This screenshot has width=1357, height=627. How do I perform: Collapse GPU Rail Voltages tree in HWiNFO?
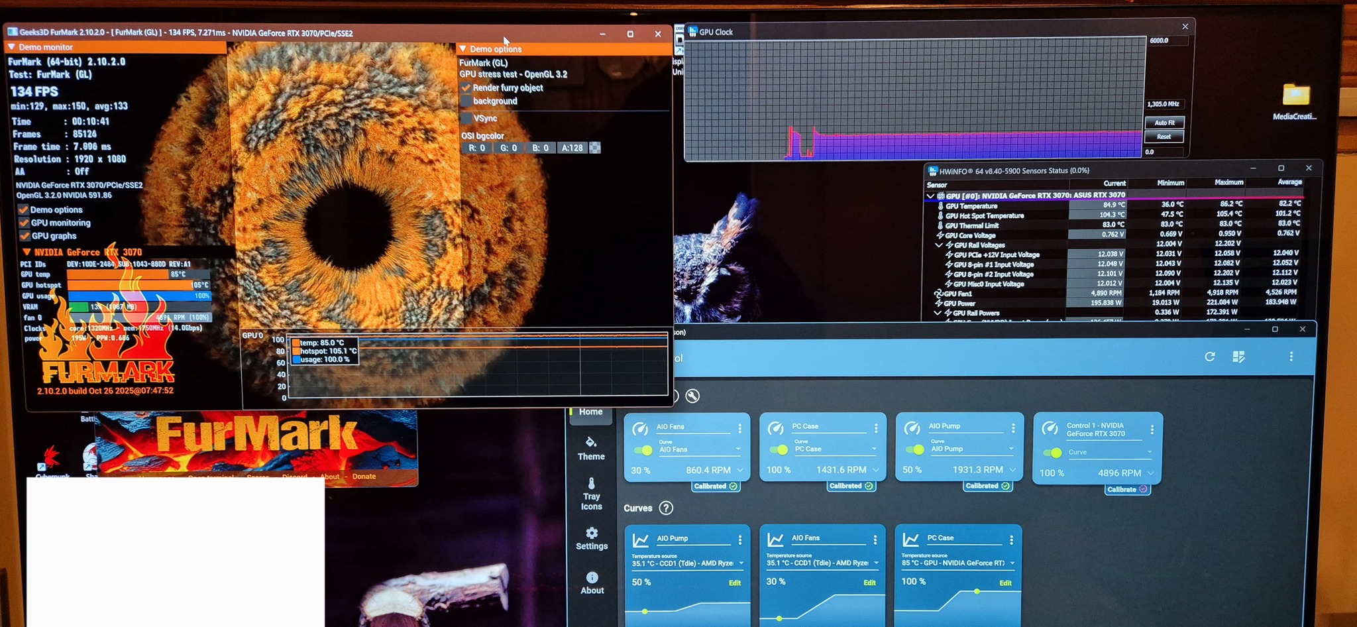pos(938,245)
